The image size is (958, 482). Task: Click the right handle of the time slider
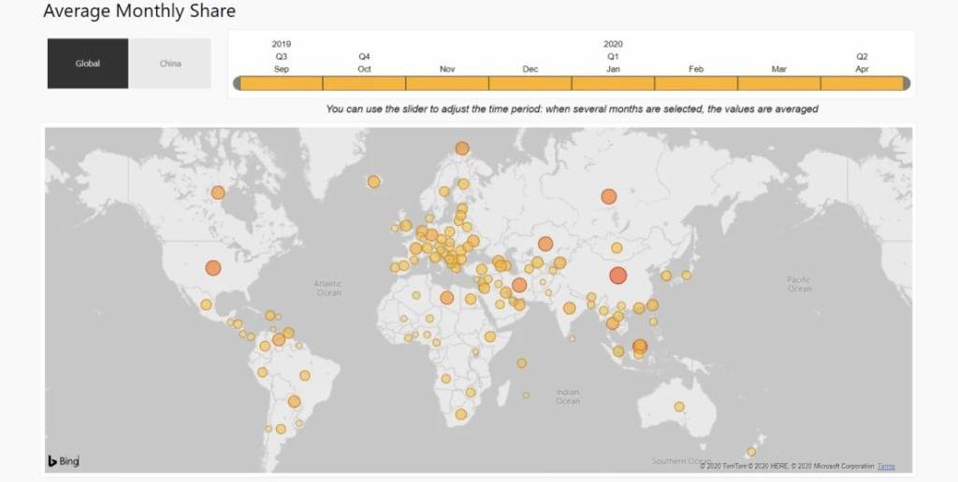click(x=906, y=84)
